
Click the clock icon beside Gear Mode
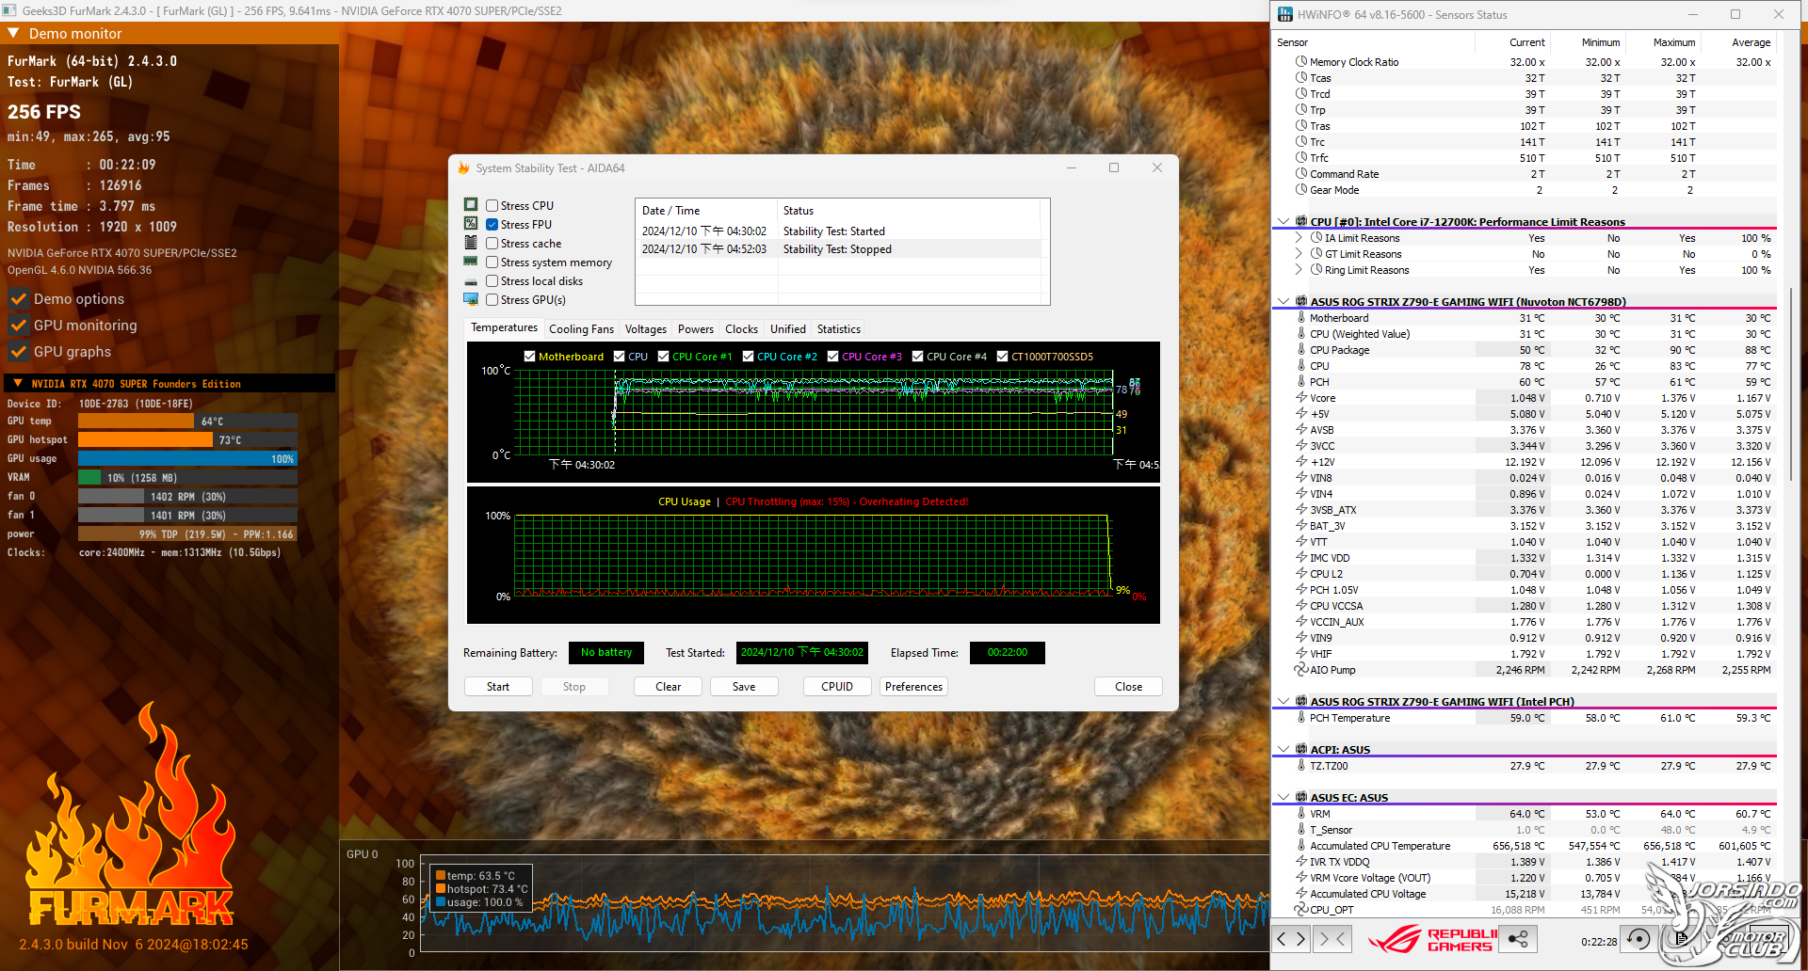coord(1301,190)
